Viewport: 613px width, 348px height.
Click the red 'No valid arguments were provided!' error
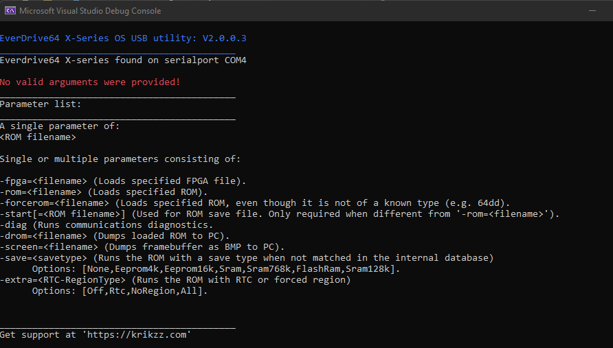(90, 82)
